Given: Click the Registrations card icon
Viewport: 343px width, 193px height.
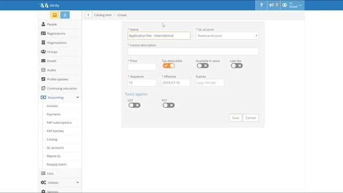Looking at the screenshot, I should point(43,33).
